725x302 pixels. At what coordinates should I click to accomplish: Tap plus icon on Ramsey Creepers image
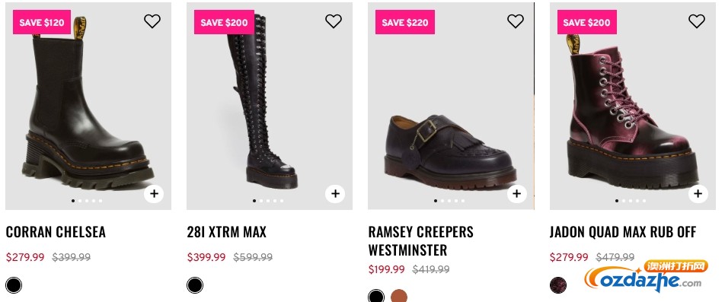click(517, 193)
